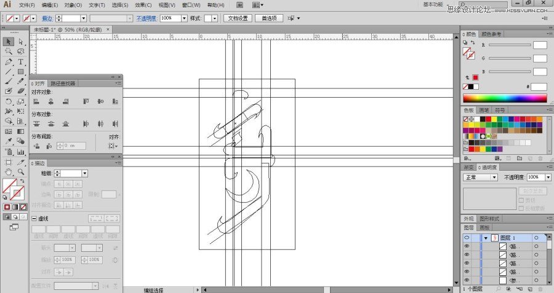Click horizontal align center in Align panel
The width and height of the screenshot is (554, 293).
click(x=51, y=101)
